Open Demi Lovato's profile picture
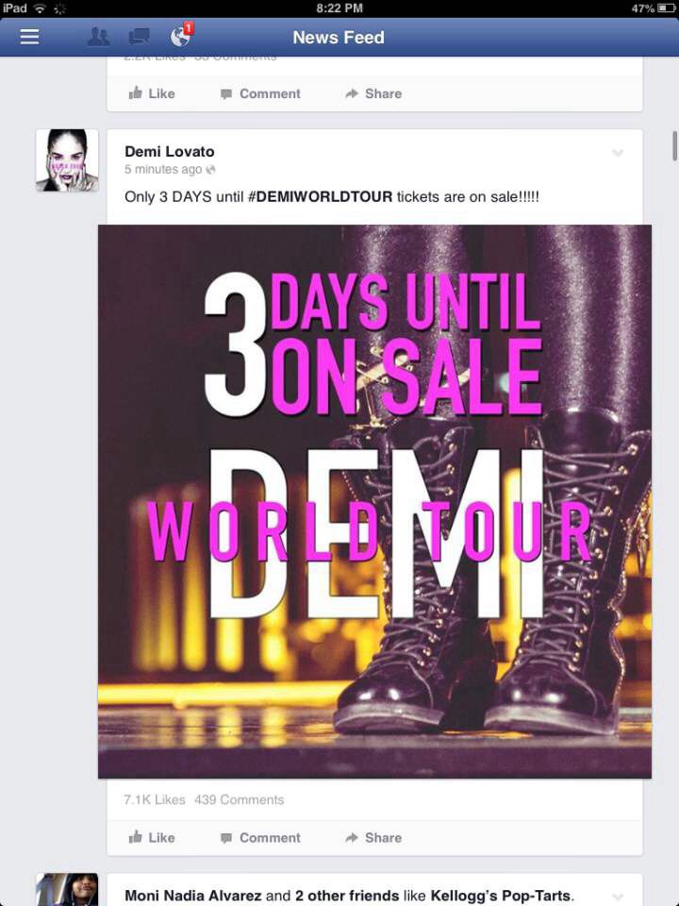Screen dimensions: 679x906 click(67, 160)
